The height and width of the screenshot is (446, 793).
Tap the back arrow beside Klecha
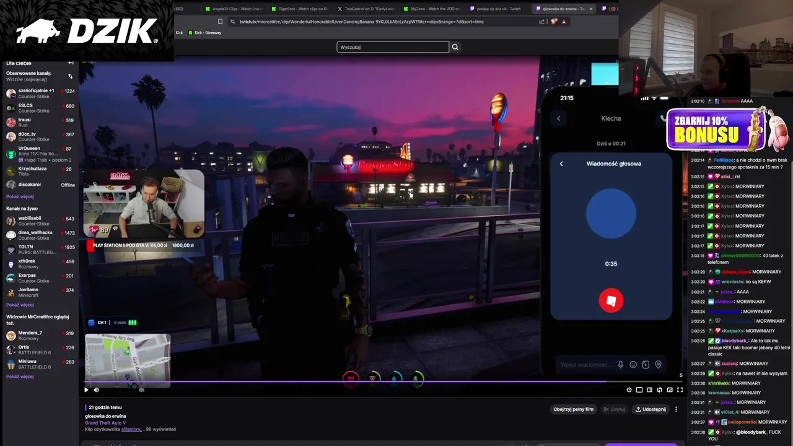[x=558, y=118]
